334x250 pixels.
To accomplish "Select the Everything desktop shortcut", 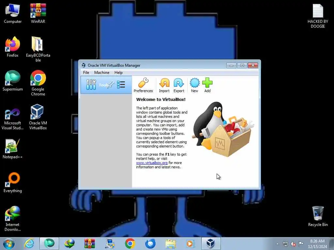I will pos(13,183).
